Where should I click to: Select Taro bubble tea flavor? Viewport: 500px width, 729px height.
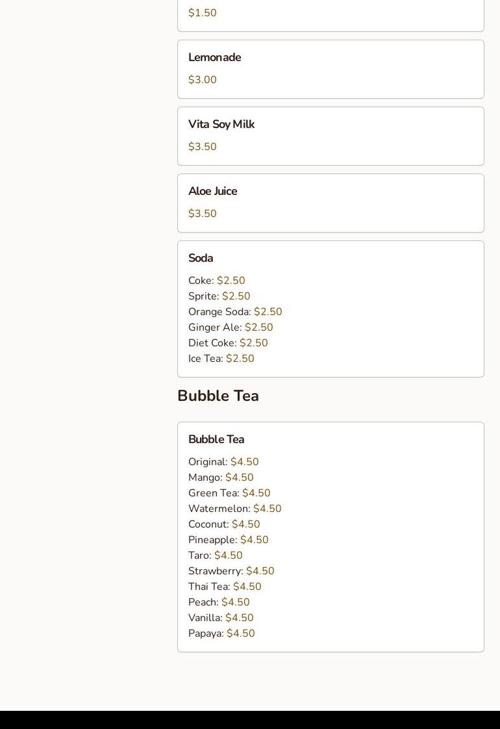(x=215, y=555)
